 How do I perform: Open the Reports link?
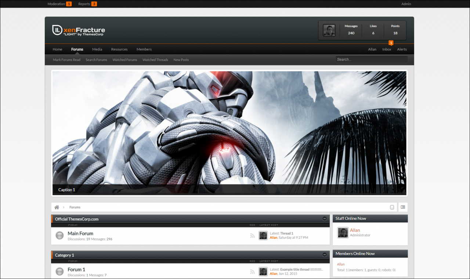pos(88,4)
